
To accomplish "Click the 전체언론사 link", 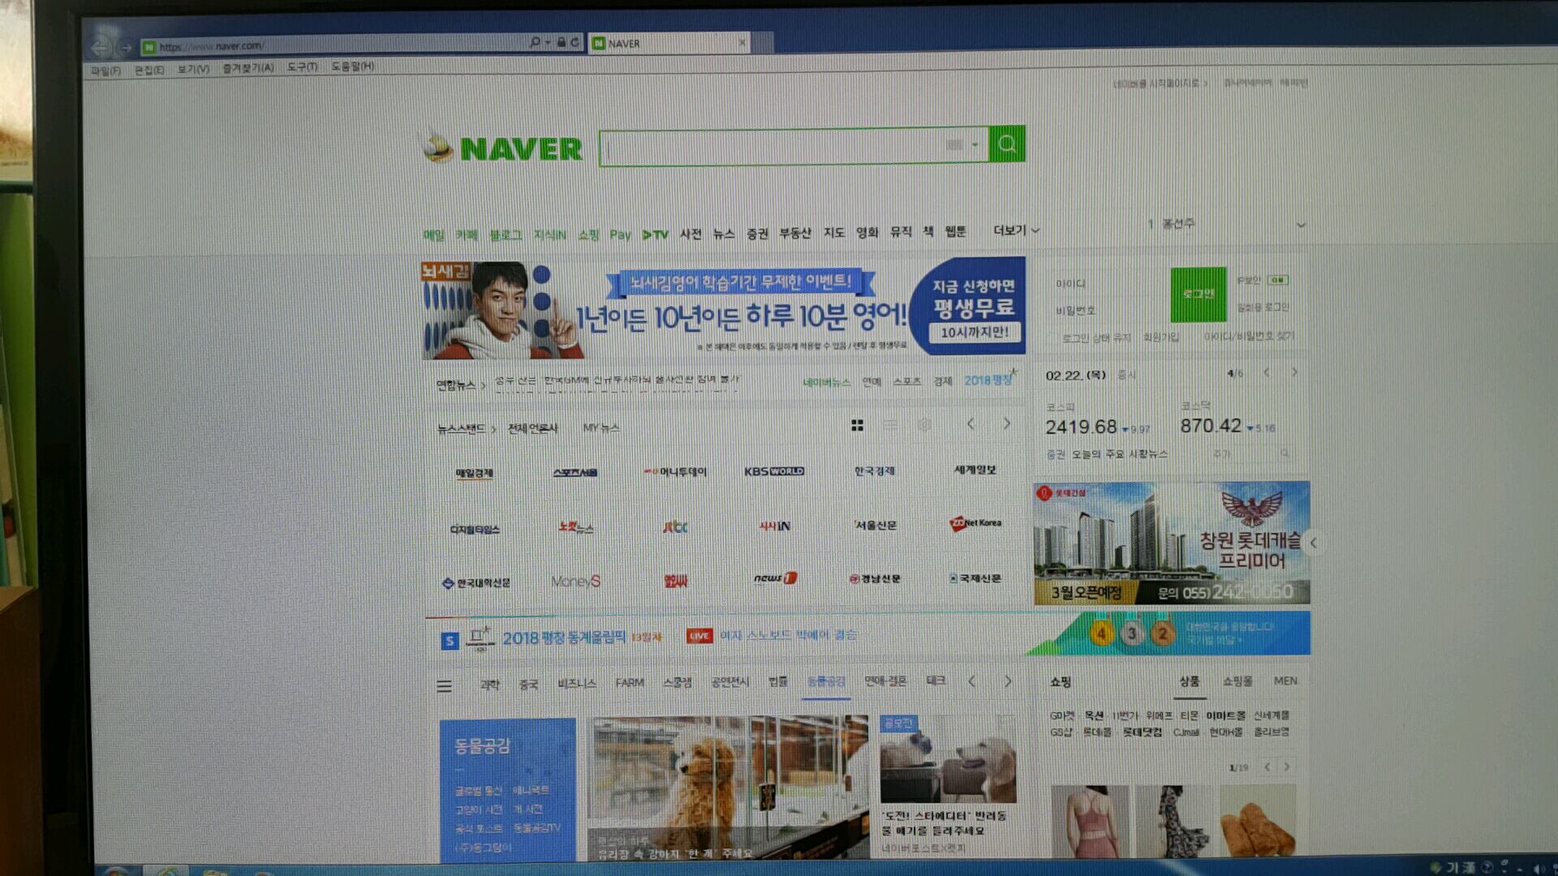I will pyautogui.click(x=532, y=428).
